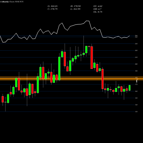Screen dimensions: 143x143
Task: Click the 222 price axis label
Action: point(136,50)
